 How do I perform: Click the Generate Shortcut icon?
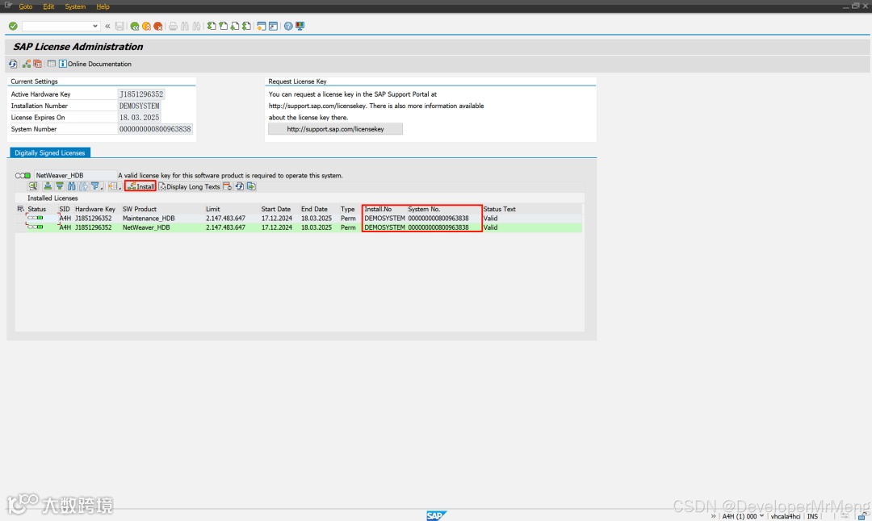(273, 26)
